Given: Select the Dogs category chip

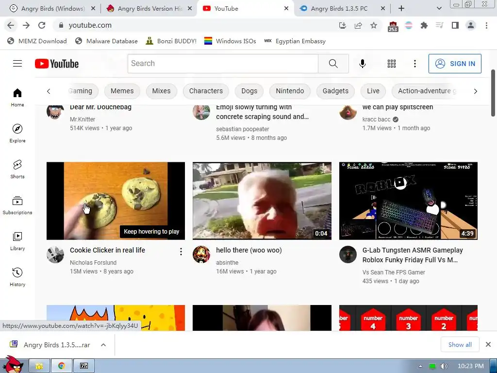Looking at the screenshot, I should (x=249, y=91).
